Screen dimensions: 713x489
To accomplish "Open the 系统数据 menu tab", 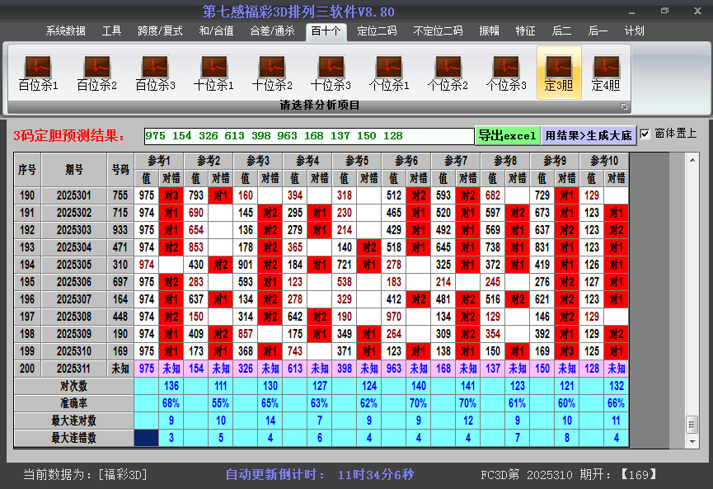I will 66,31.
